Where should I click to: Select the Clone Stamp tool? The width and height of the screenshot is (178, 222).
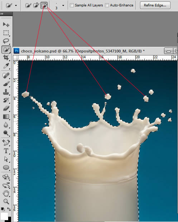pos(6,92)
